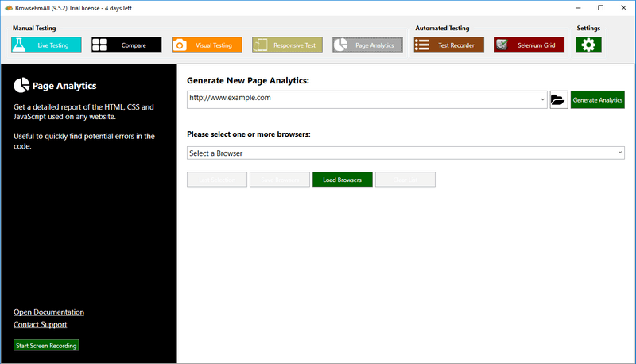Select the Responsive Test device icon
Viewport: 636px width, 364px height.
262,45
